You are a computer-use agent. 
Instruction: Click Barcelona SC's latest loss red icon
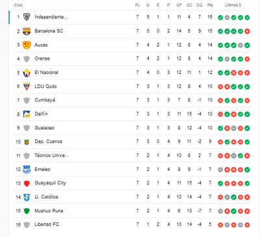[247, 31]
